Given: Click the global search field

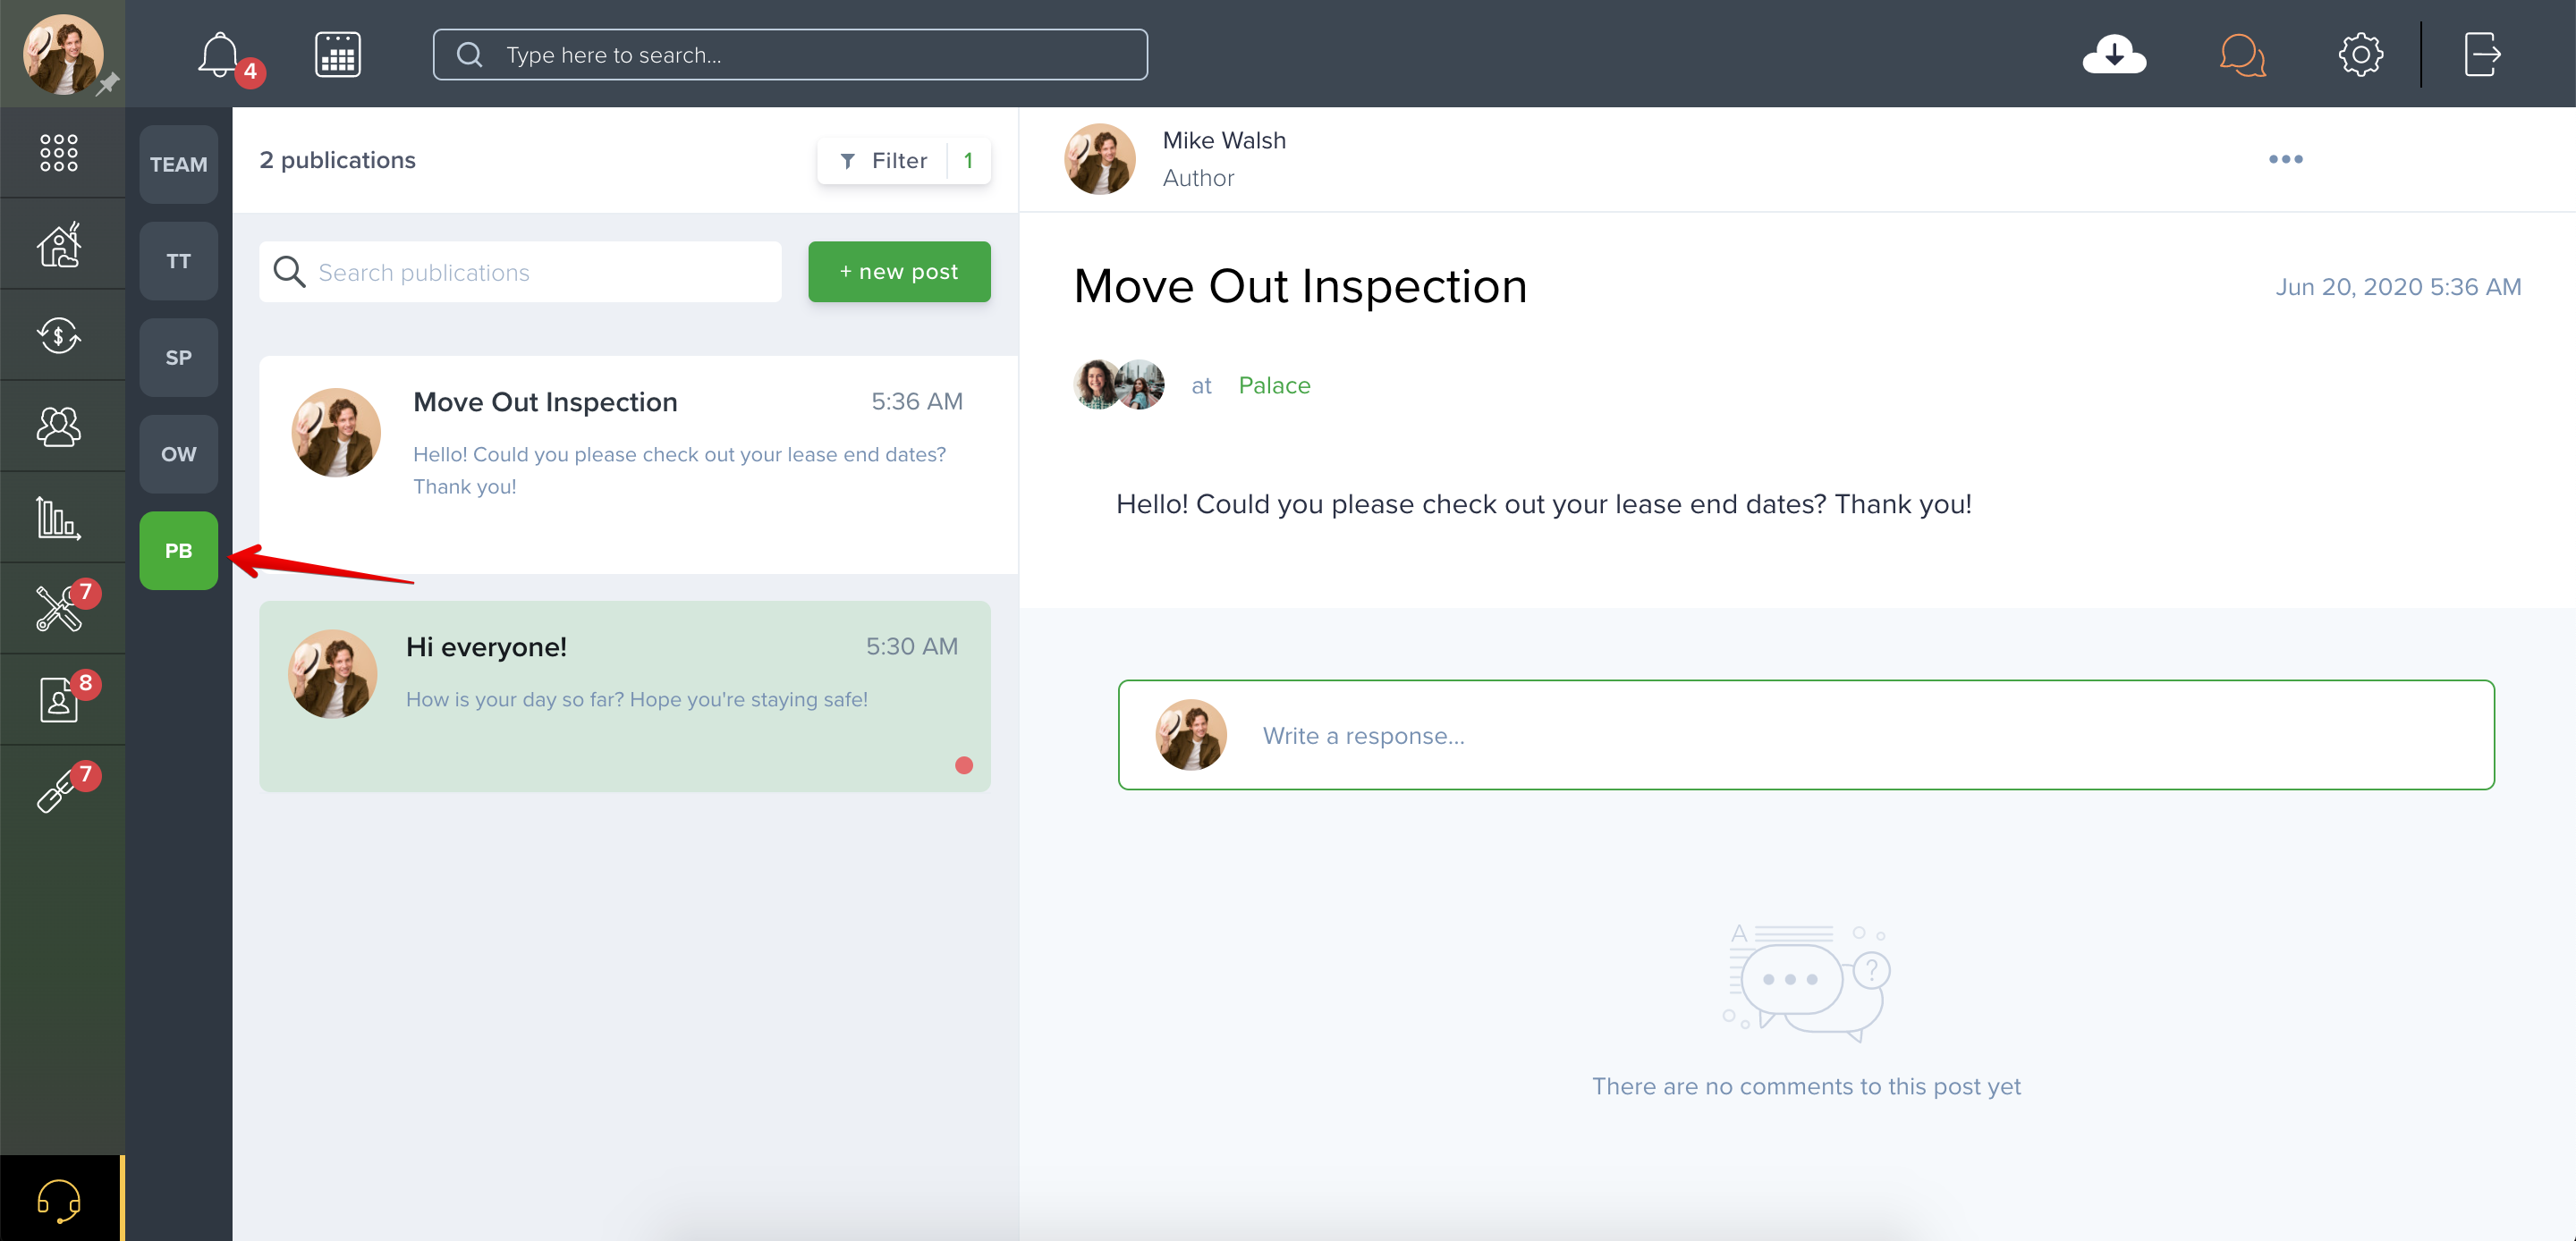Looking at the screenshot, I should coord(790,54).
